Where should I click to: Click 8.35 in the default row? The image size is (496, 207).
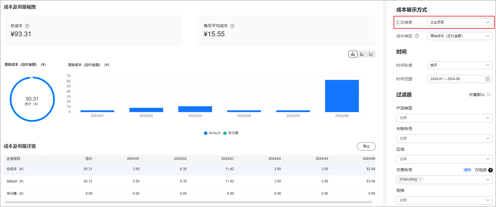[x=183, y=181]
